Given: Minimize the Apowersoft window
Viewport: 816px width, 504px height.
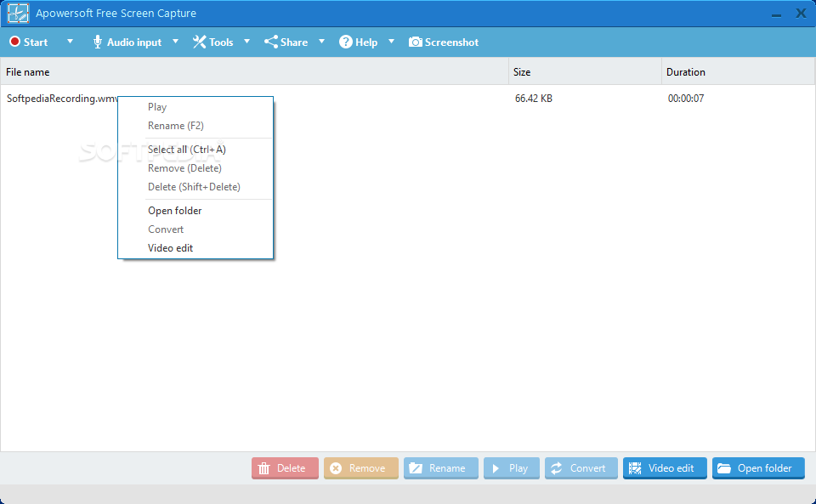Looking at the screenshot, I should point(776,14).
